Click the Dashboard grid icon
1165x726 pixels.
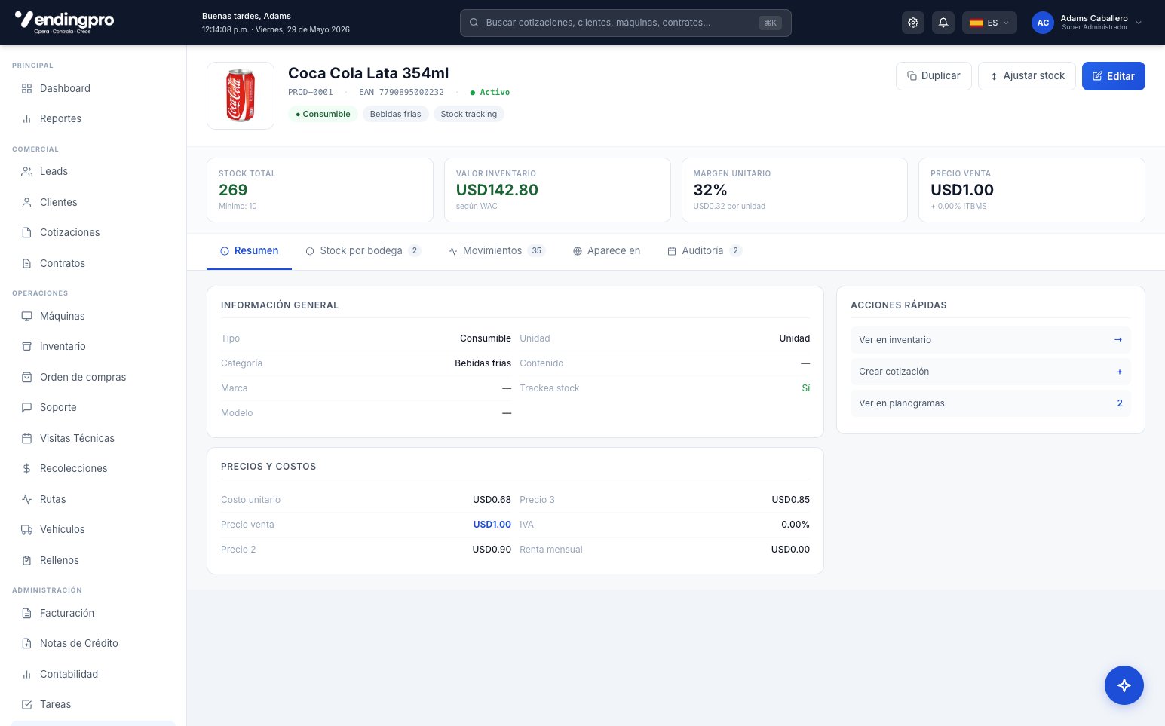pos(26,88)
